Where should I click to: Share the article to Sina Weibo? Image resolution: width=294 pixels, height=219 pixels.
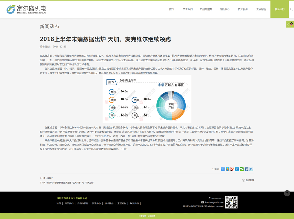pyautogui.click(x=232, y=169)
